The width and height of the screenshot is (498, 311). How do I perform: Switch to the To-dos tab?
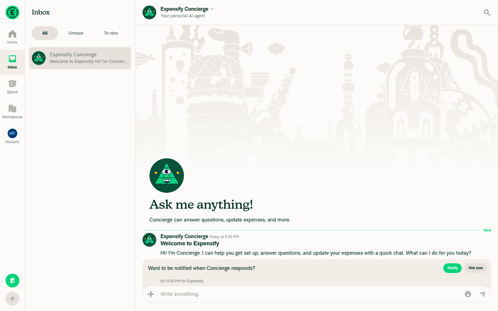111,33
